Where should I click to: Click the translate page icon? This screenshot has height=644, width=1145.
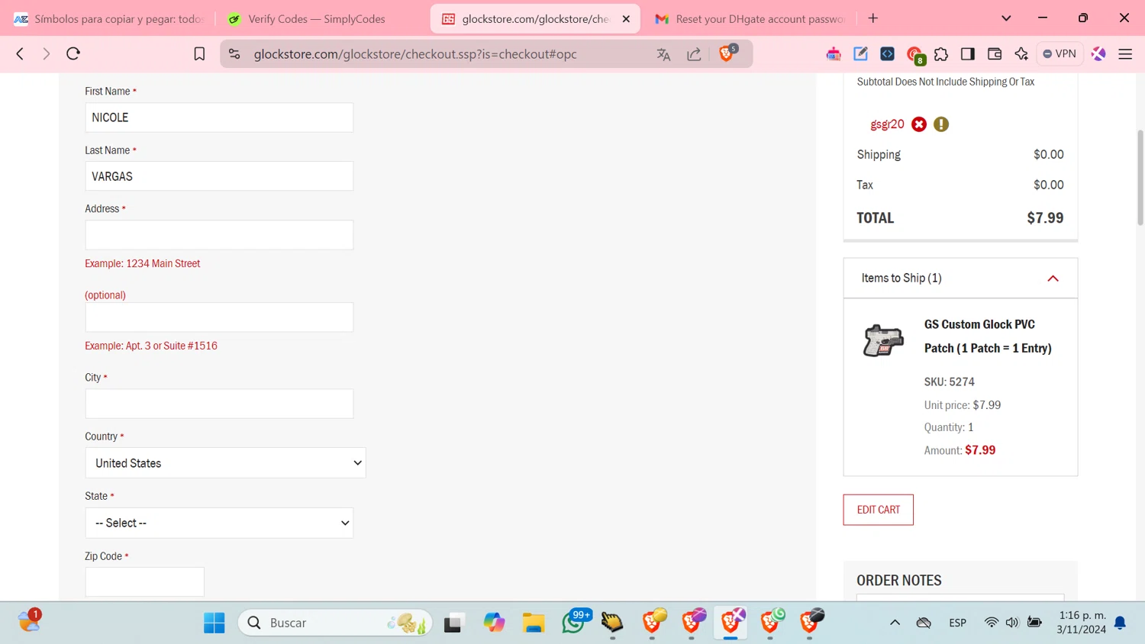click(x=663, y=54)
